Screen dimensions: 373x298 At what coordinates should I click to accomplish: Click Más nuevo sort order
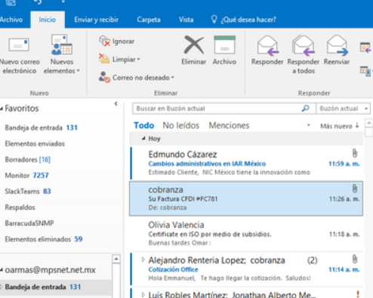pos(336,126)
